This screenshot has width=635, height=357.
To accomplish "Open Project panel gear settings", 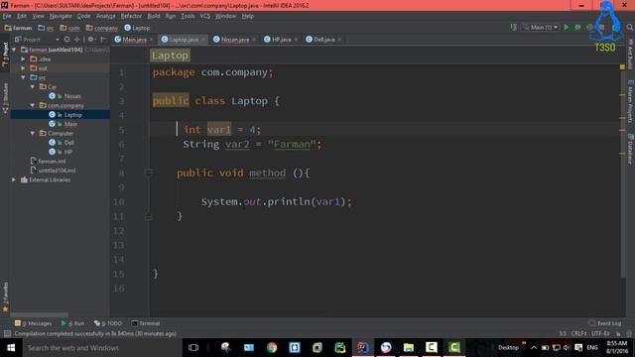I will (x=91, y=40).
